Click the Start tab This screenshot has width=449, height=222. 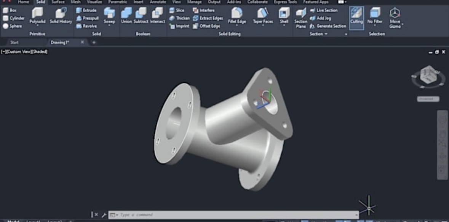(14, 43)
